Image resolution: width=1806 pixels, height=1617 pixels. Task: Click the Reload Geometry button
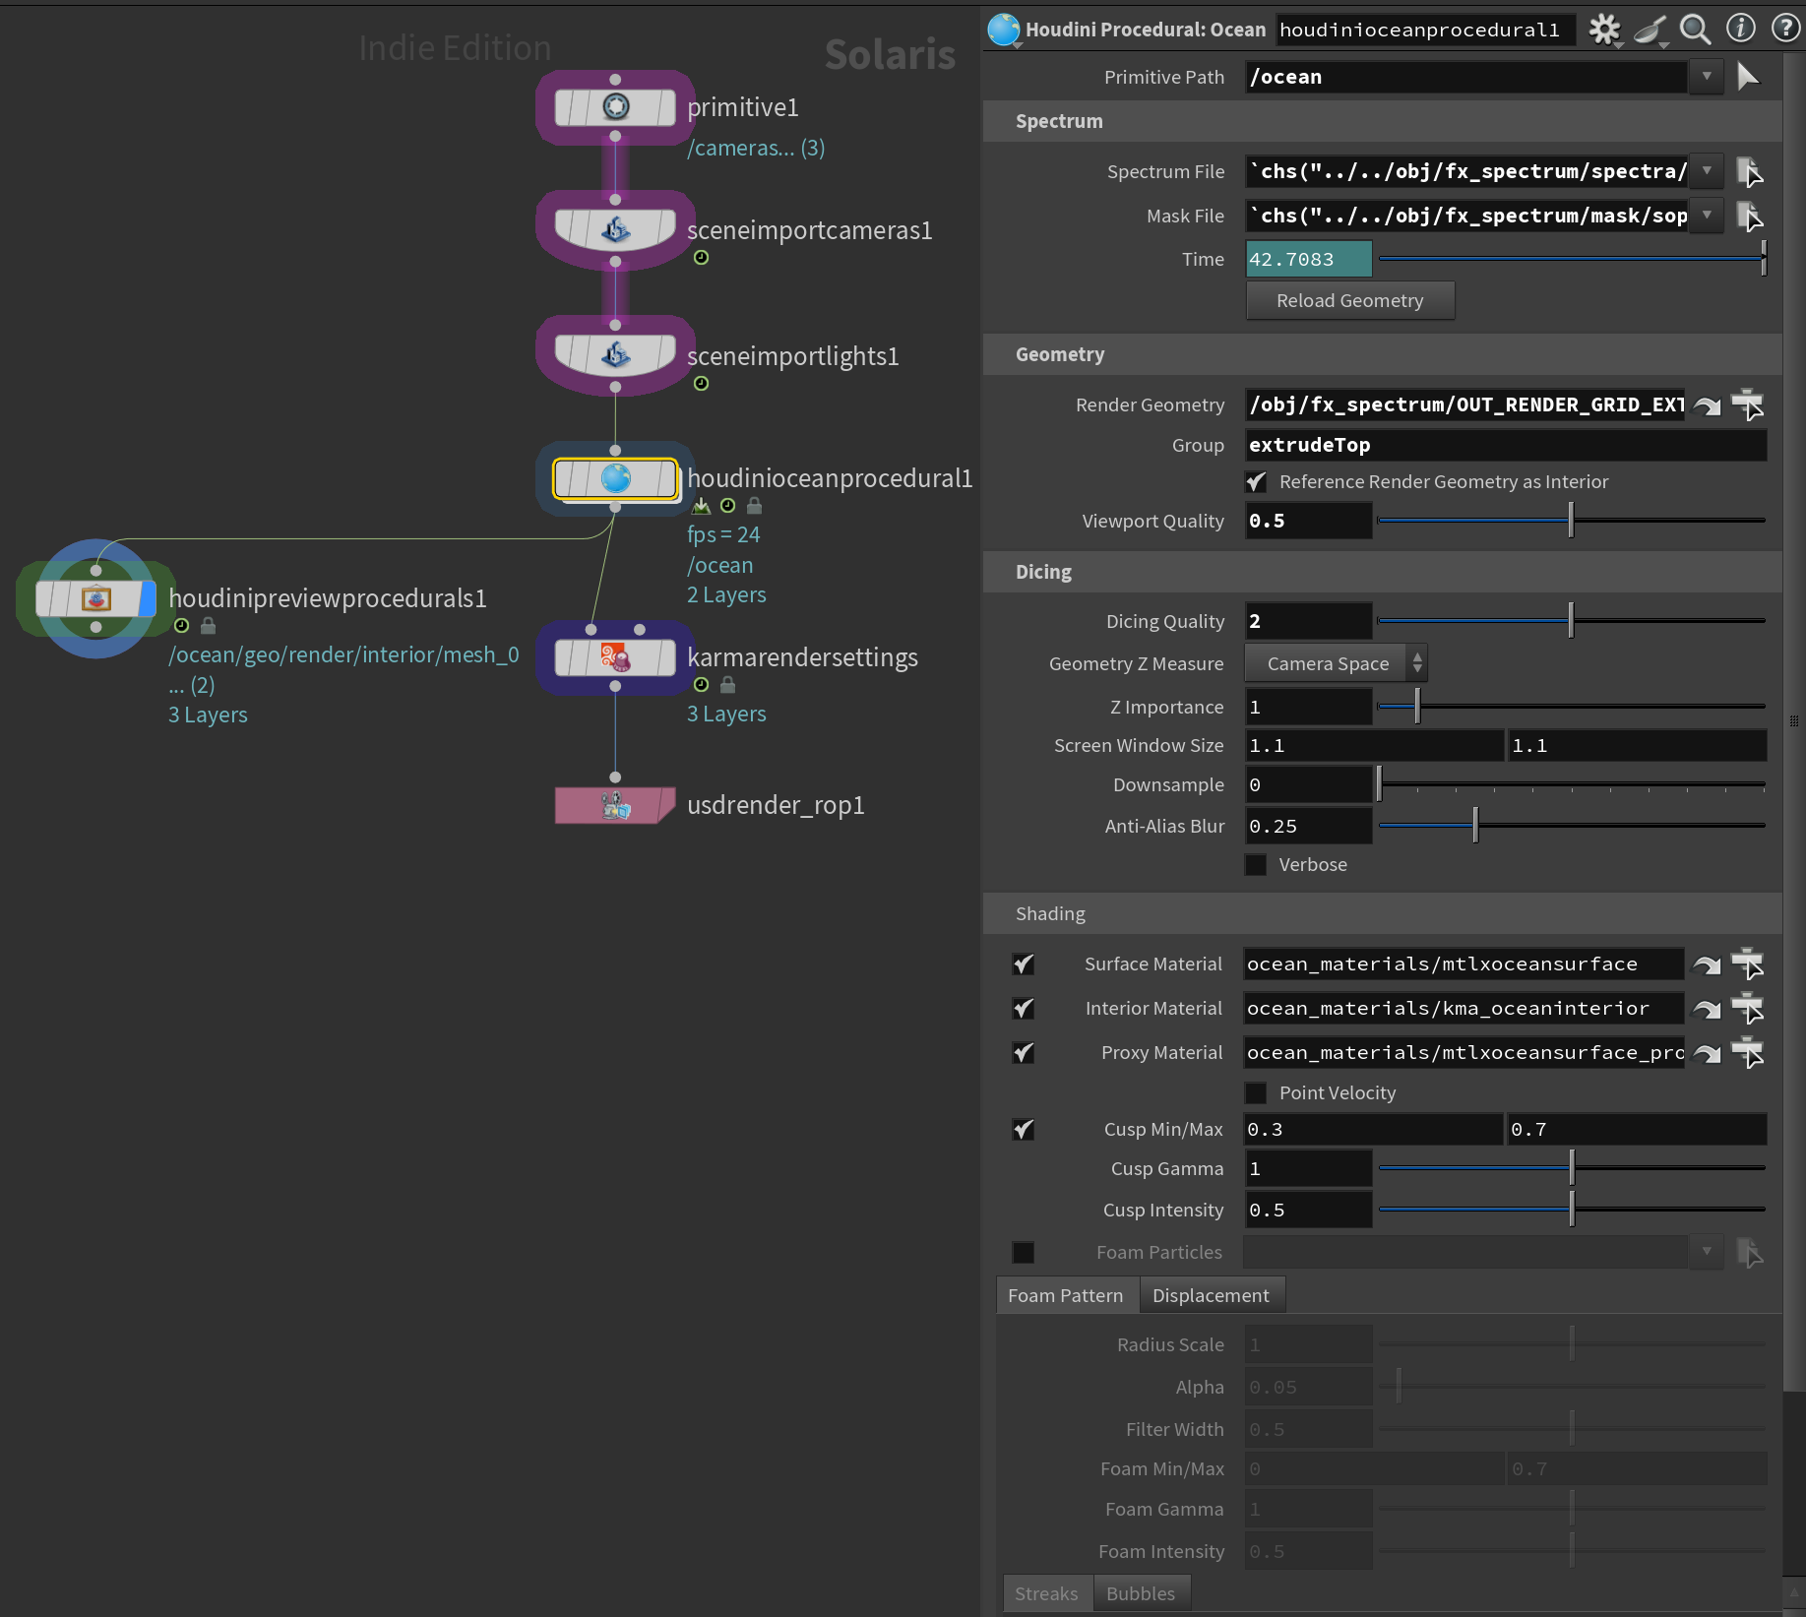coord(1349,301)
